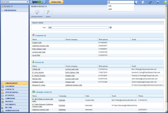Viewport: 168px width, 113px height.
Task: Click the Advanced search icon
Action: pyautogui.click(x=37, y=12)
